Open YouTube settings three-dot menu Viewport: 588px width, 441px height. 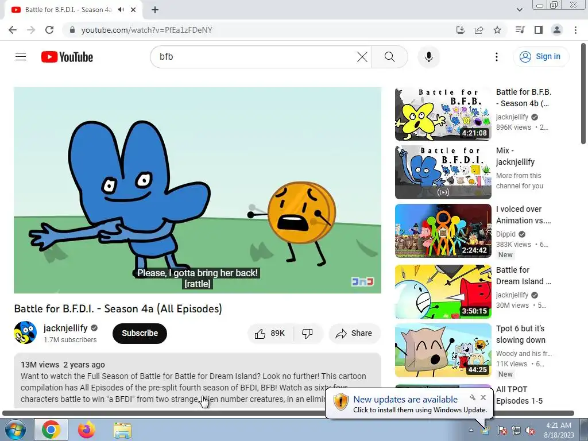(497, 57)
